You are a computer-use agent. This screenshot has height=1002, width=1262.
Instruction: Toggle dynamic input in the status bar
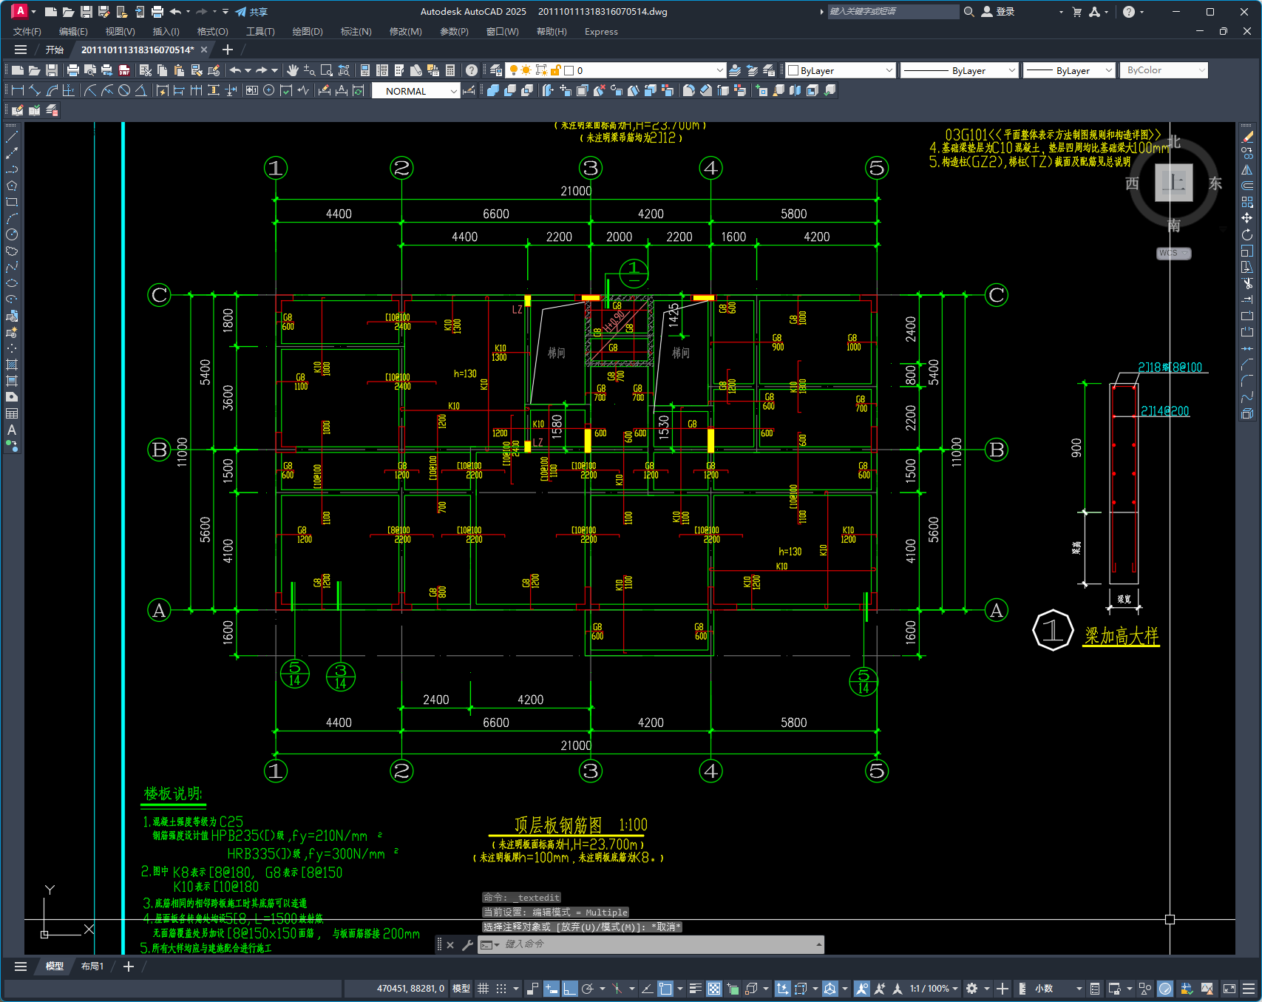tap(551, 989)
